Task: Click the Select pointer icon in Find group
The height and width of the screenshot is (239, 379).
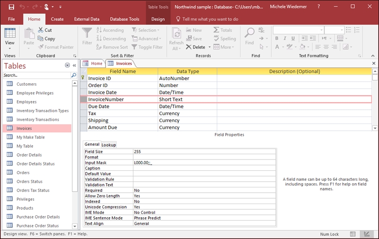Action: (262, 47)
